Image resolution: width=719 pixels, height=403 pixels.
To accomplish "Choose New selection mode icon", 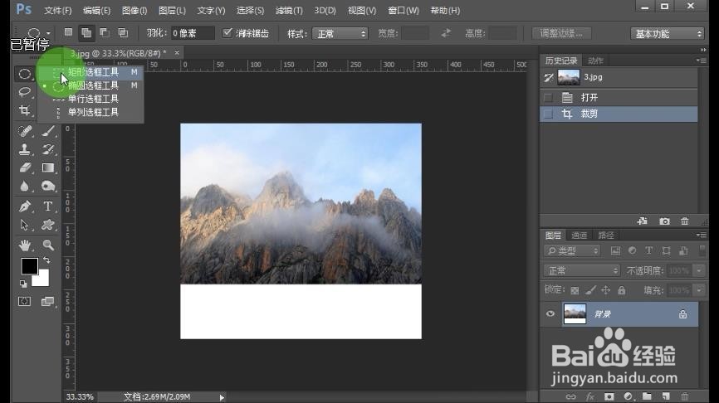I will (68, 32).
